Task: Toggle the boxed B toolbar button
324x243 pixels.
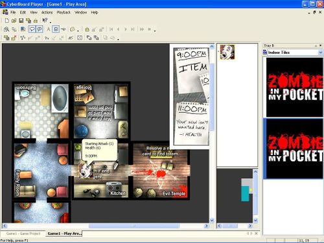Action: pos(56,29)
